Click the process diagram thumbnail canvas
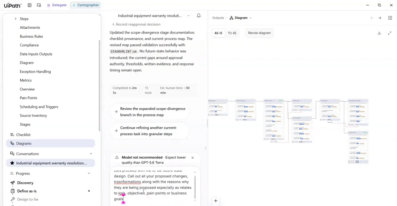Screen dimensions: 397x206 (x=288, y=131)
